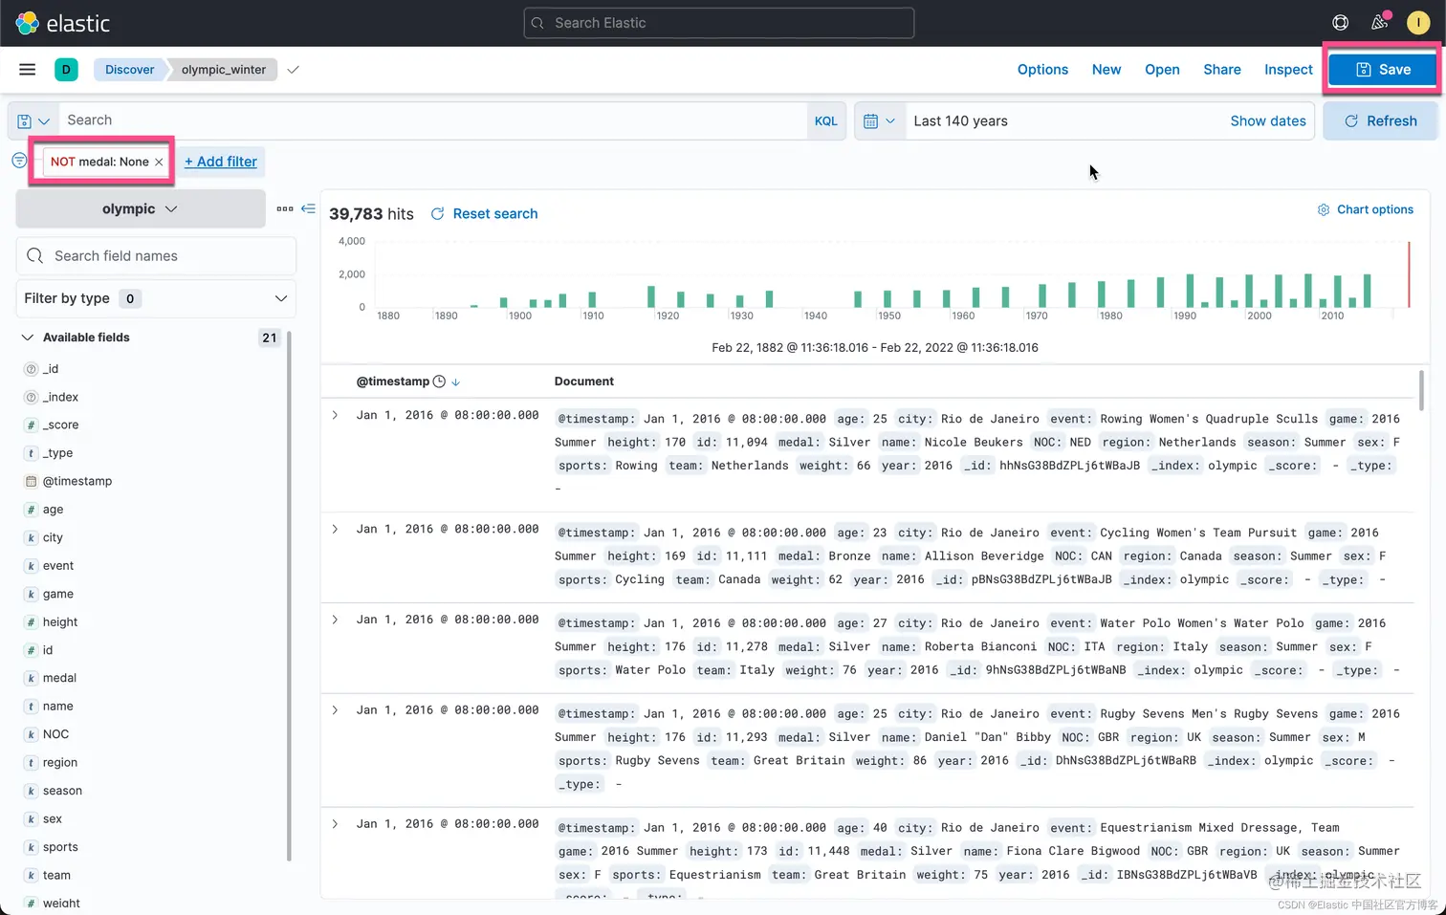Click the olympic_winter breadcrumb

point(224,70)
